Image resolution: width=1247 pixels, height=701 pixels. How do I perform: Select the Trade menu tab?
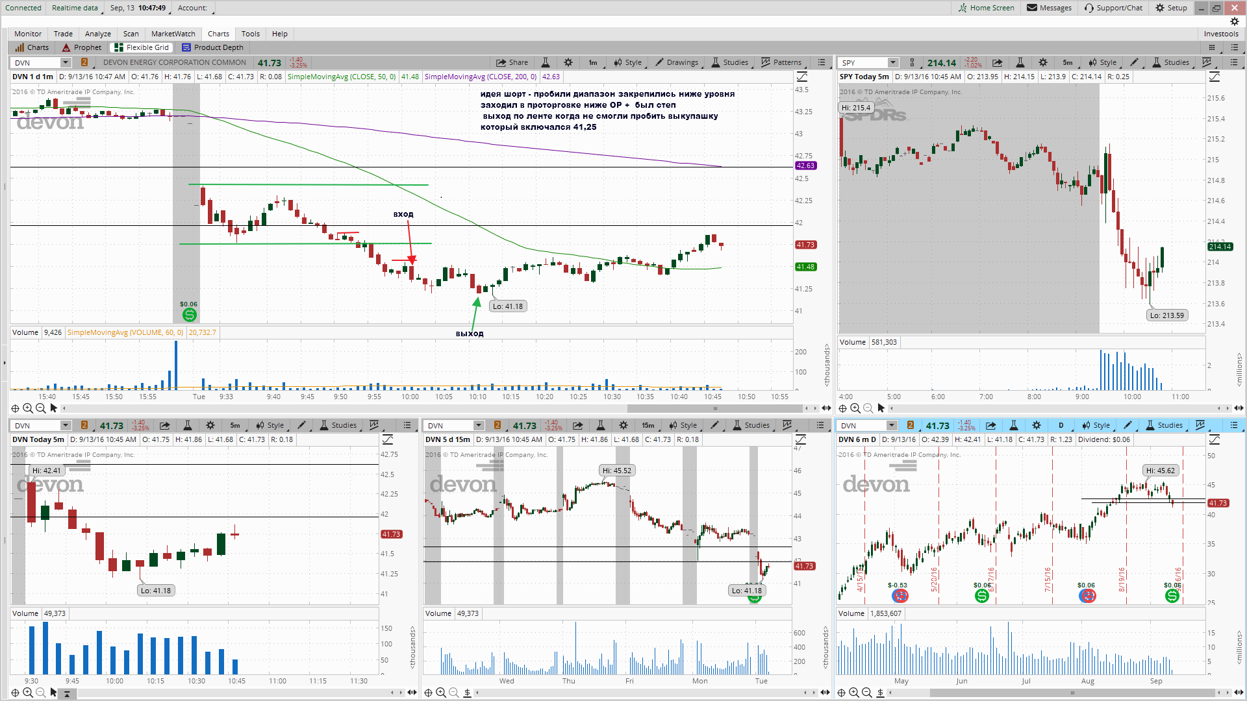[x=63, y=34]
